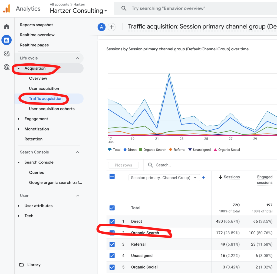
Task: Click the Library link
Action: pyautogui.click(x=34, y=265)
